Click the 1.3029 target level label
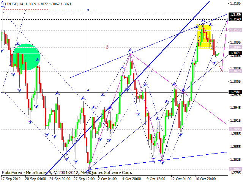 tap(235, 71)
